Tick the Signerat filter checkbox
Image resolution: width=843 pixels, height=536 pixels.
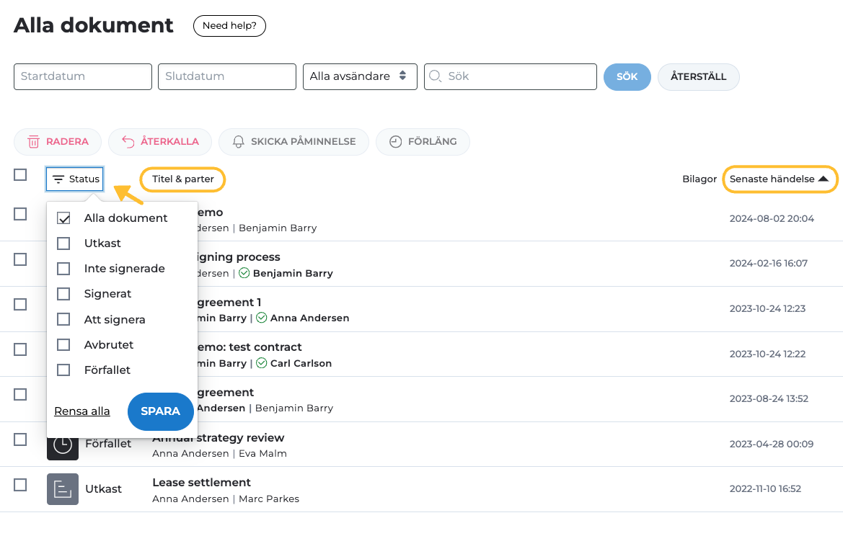click(x=63, y=294)
